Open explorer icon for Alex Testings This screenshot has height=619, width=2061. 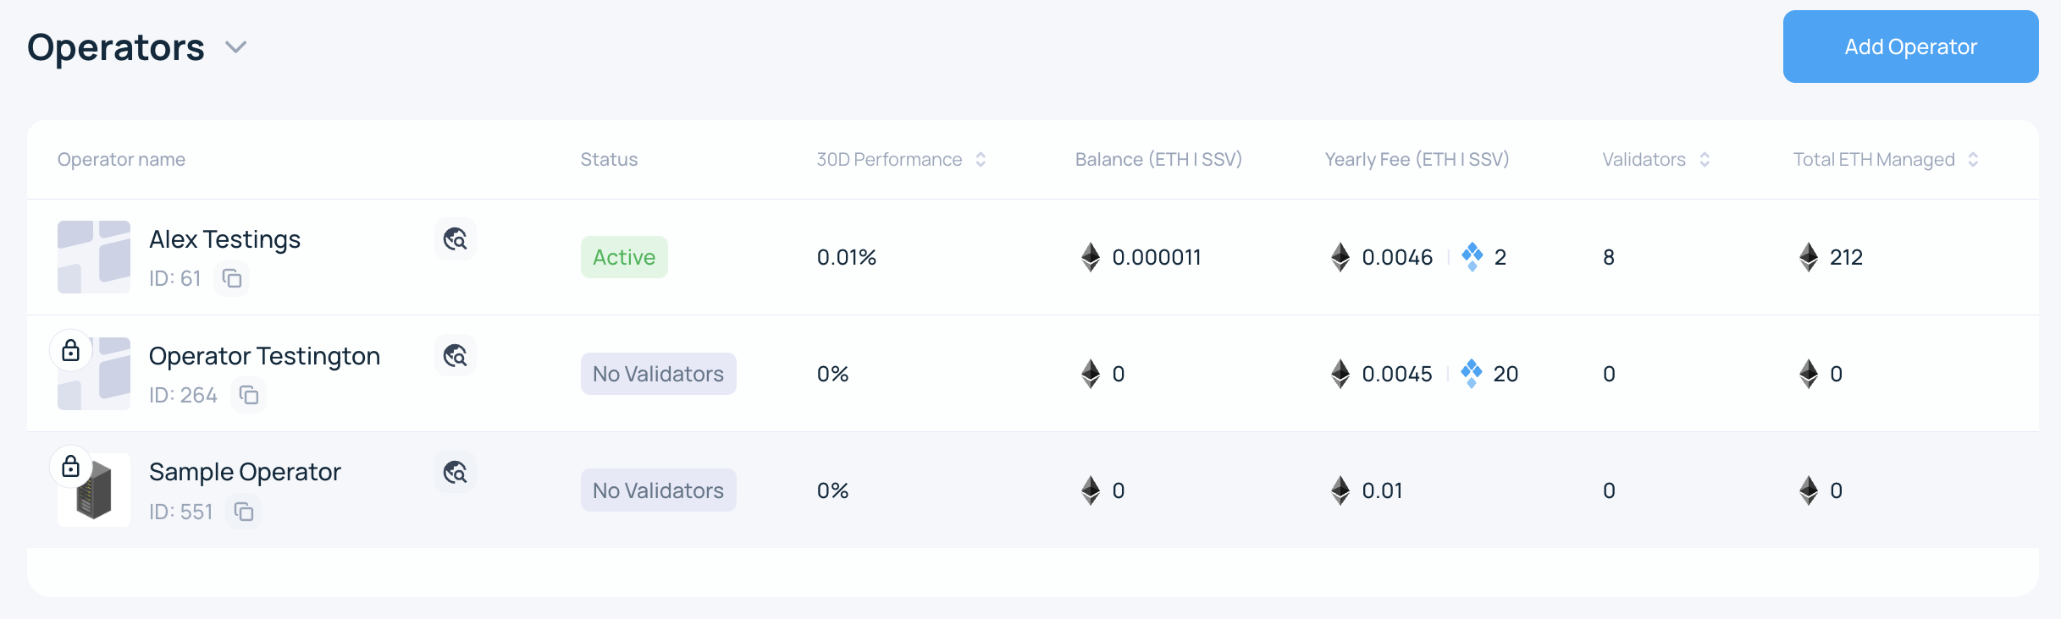456,239
